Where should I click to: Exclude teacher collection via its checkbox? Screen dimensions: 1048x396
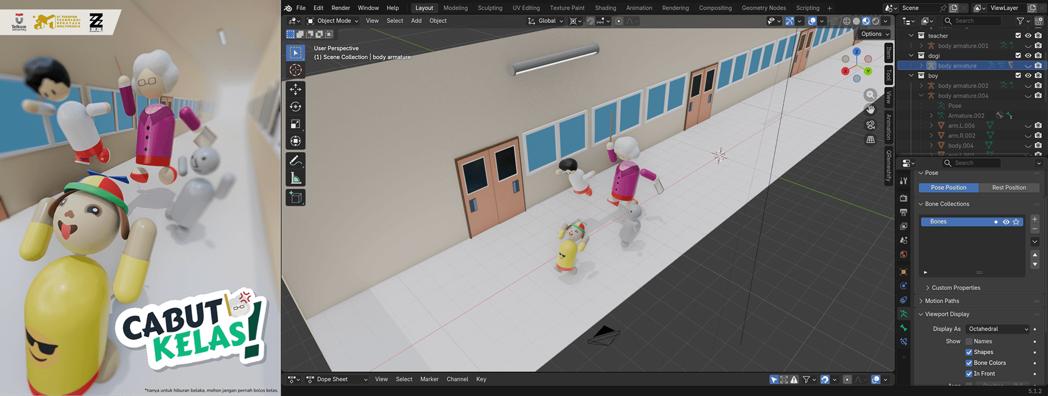point(1018,36)
